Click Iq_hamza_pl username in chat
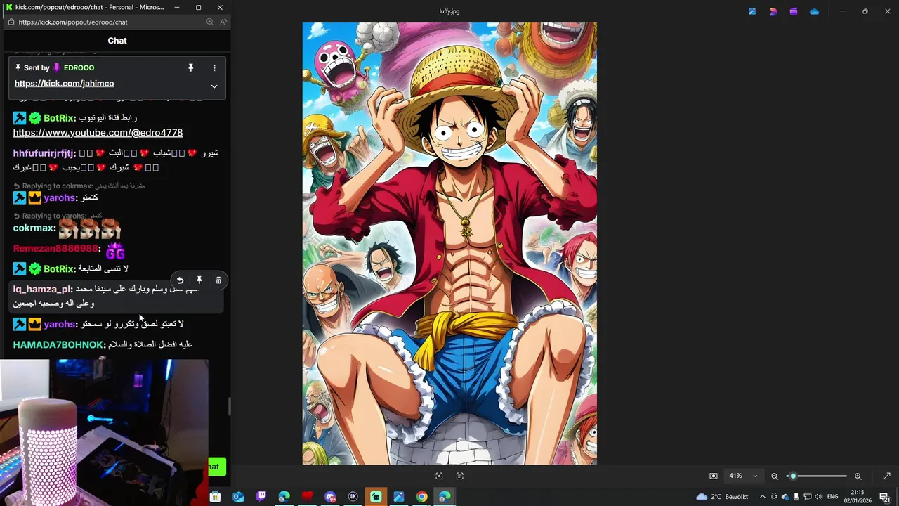This screenshot has height=506, width=899. tap(42, 289)
